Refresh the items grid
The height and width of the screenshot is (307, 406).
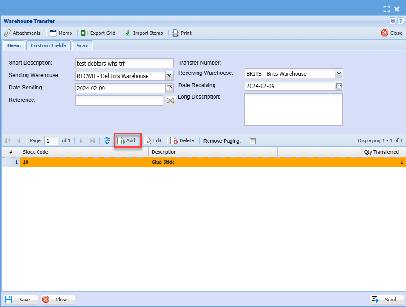point(107,141)
